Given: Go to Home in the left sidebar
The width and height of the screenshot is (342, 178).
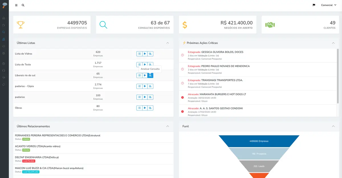Looking at the screenshot, I should pos(4,18).
